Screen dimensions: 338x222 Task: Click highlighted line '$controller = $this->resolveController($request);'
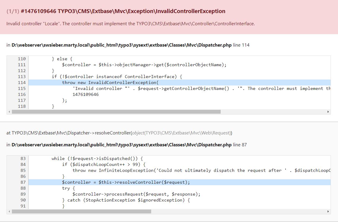(126, 182)
